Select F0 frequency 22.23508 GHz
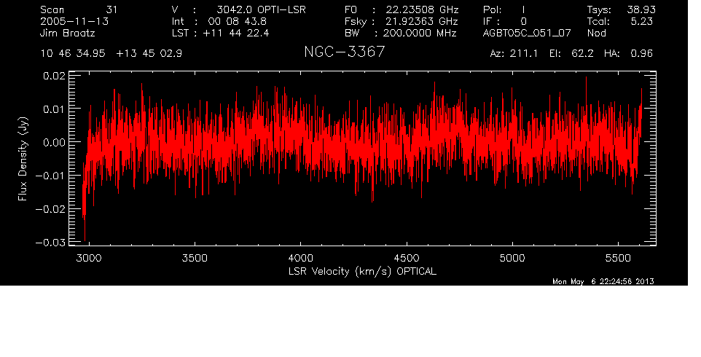The width and height of the screenshot is (701, 357). (x=422, y=9)
